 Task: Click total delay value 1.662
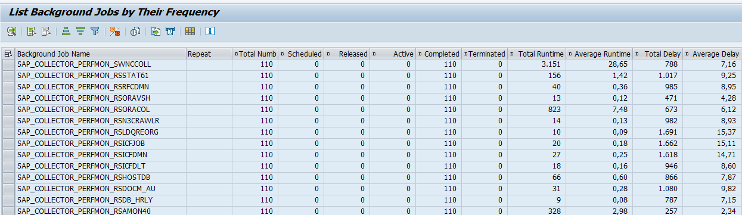[668, 144]
